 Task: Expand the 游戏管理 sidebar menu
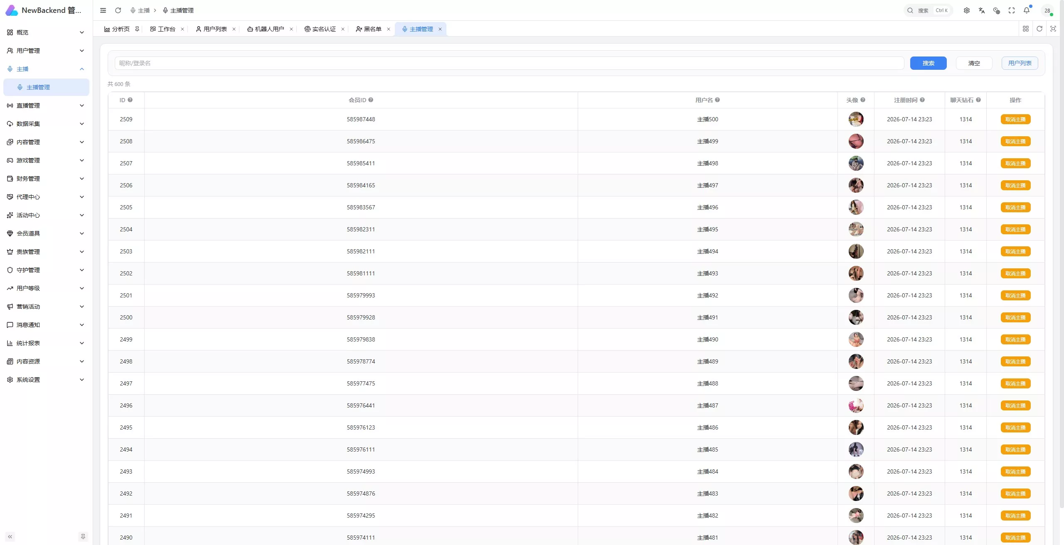coord(46,160)
